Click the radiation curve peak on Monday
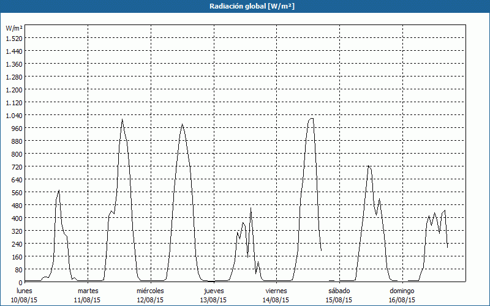490x306 pixels. [59, 190]
